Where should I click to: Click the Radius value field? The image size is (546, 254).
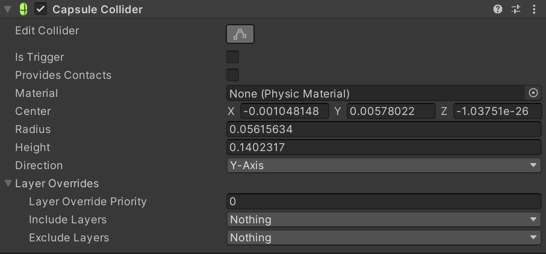(x=384, y=129)
